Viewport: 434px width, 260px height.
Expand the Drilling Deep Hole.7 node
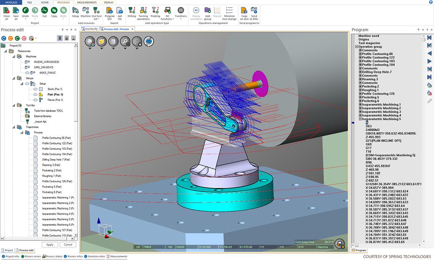[x=360, y=72]
